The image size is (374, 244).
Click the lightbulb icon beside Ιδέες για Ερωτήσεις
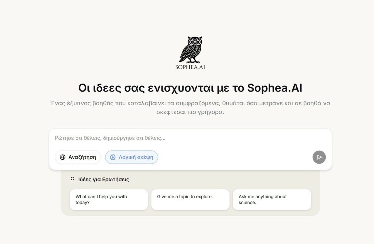pos(73,180)
